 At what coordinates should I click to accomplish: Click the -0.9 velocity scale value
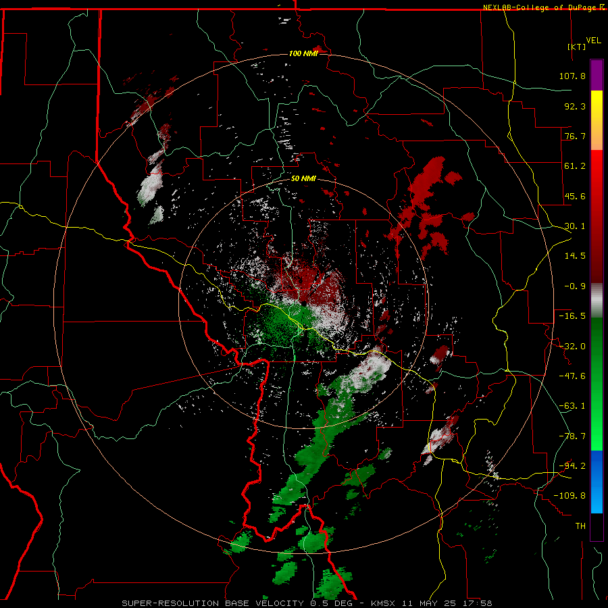pyautogui.click(x=575, y=286)
